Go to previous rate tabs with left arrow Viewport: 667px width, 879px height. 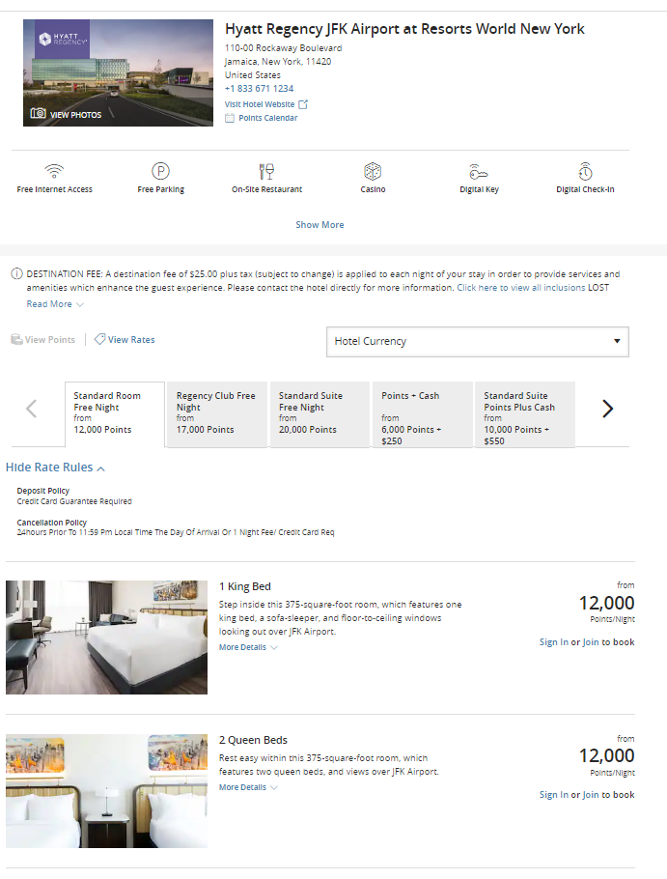(32, 409)
